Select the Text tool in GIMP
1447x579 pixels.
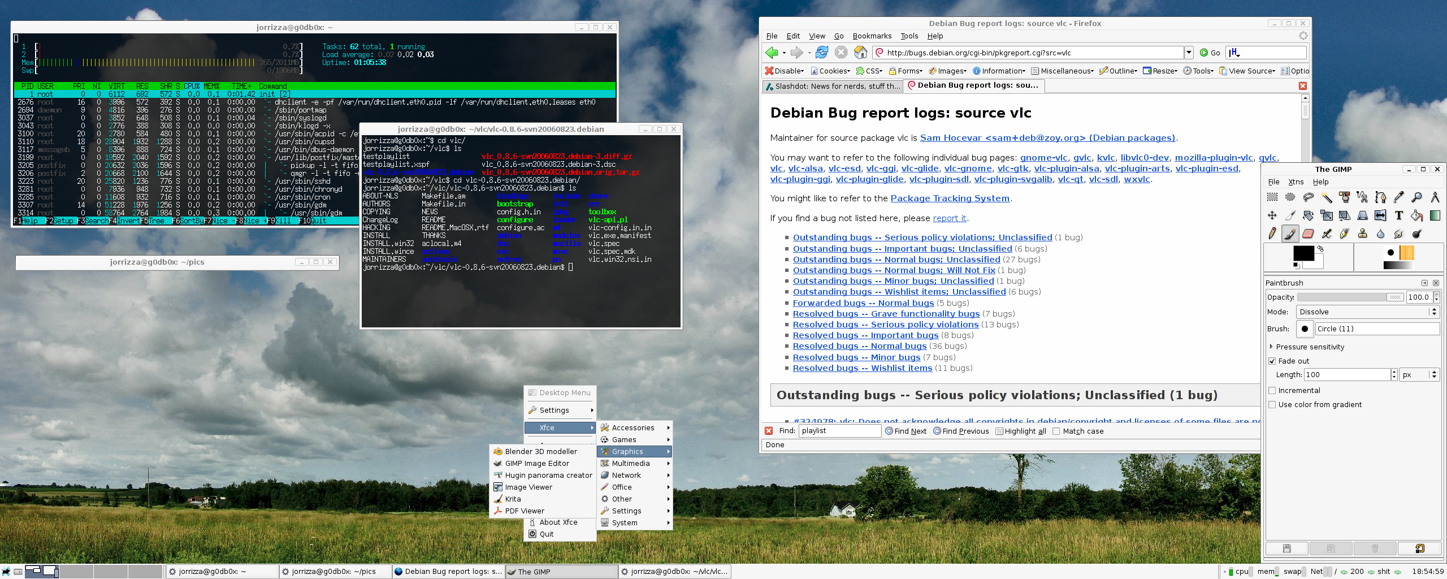1399,215
